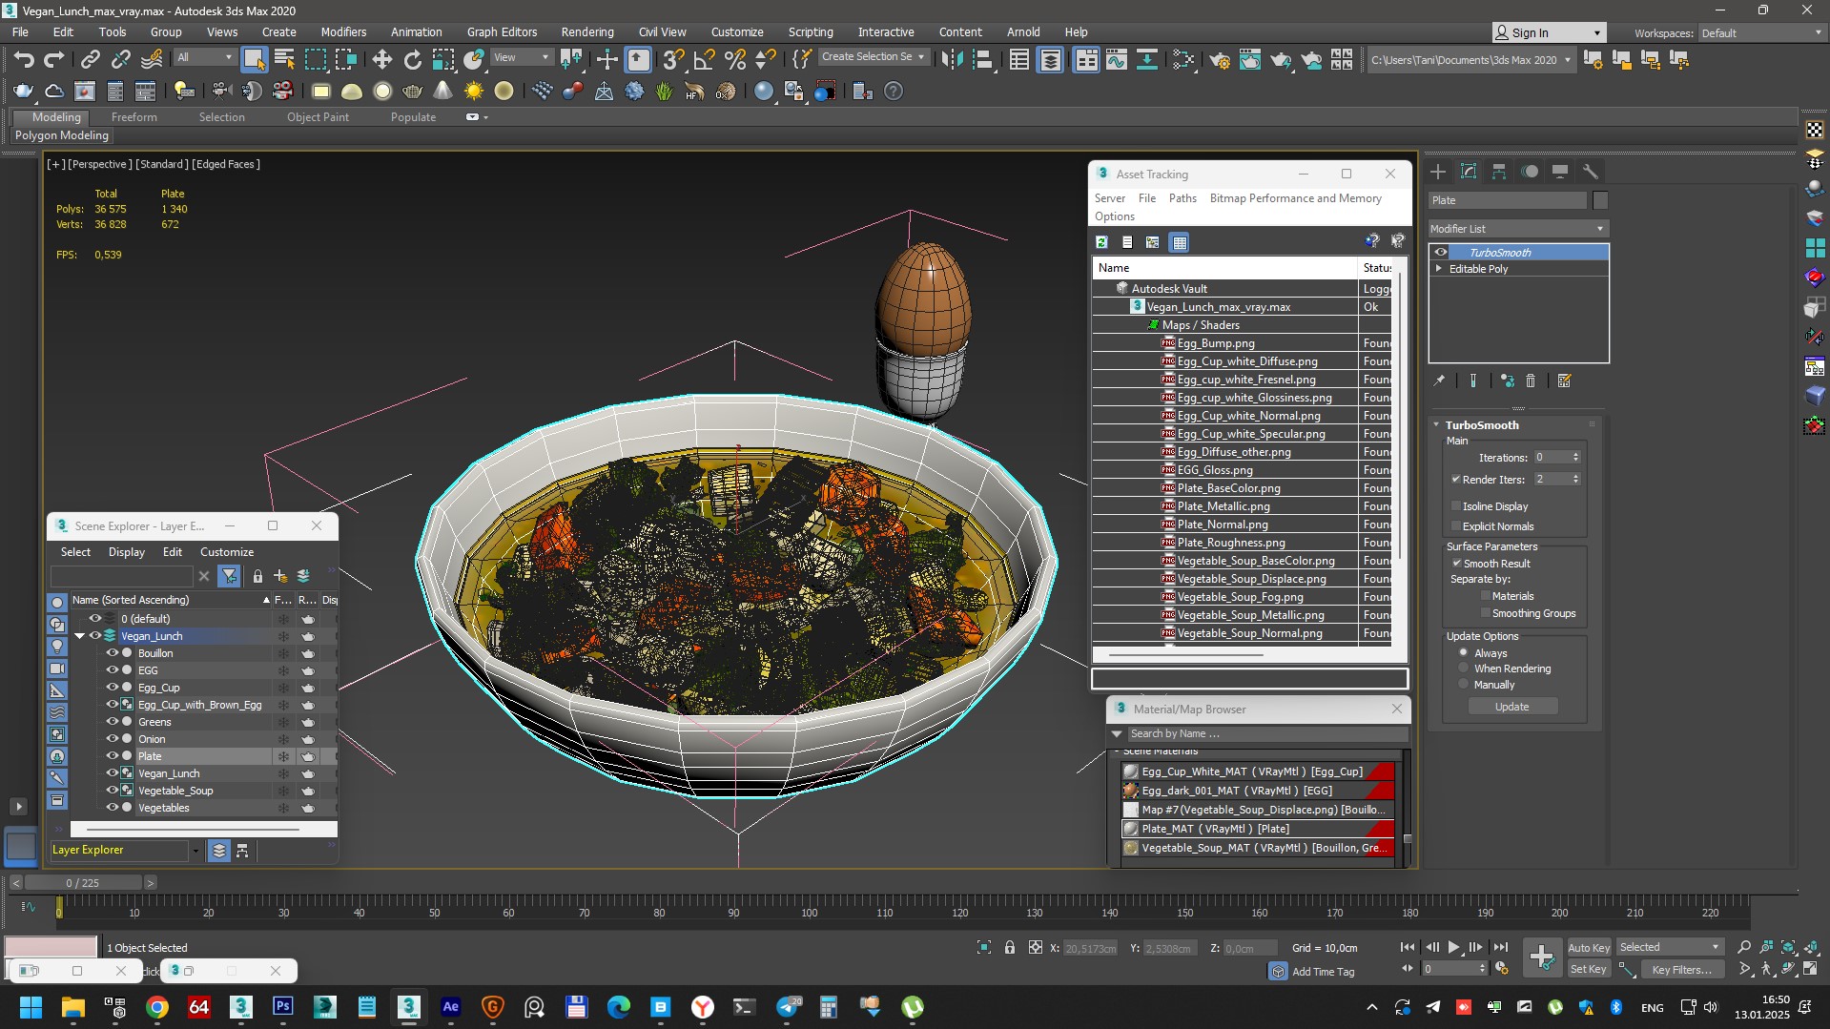The width and height of the screenshot is (1830, 1029).
Task: Open the Utilities wrench panel tab
Action: 1590,172
